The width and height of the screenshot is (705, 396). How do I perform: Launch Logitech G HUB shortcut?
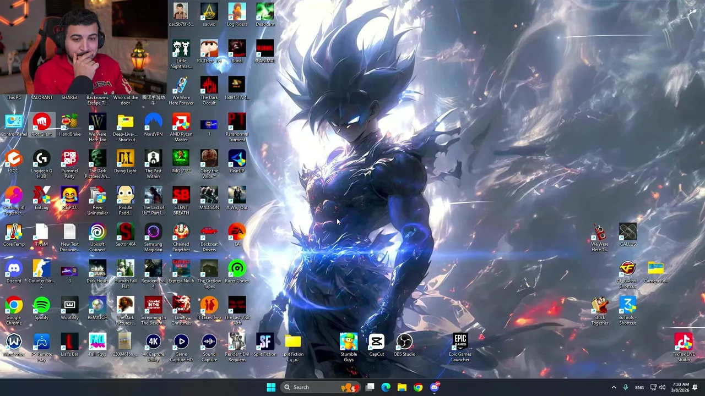pos(42,164)
